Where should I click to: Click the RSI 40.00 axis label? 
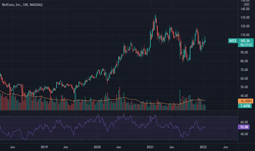click(244, 134)
